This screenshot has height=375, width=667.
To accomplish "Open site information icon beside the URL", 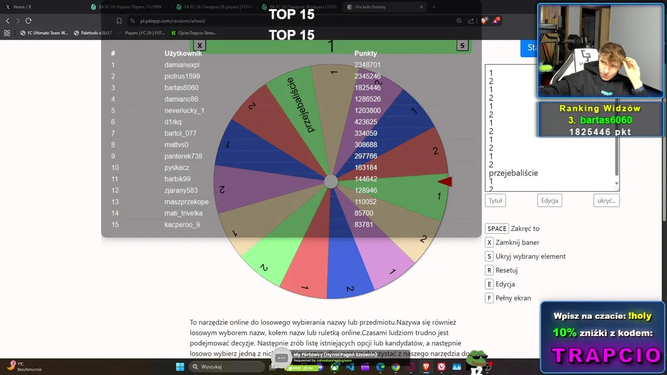I will point(132,21).
